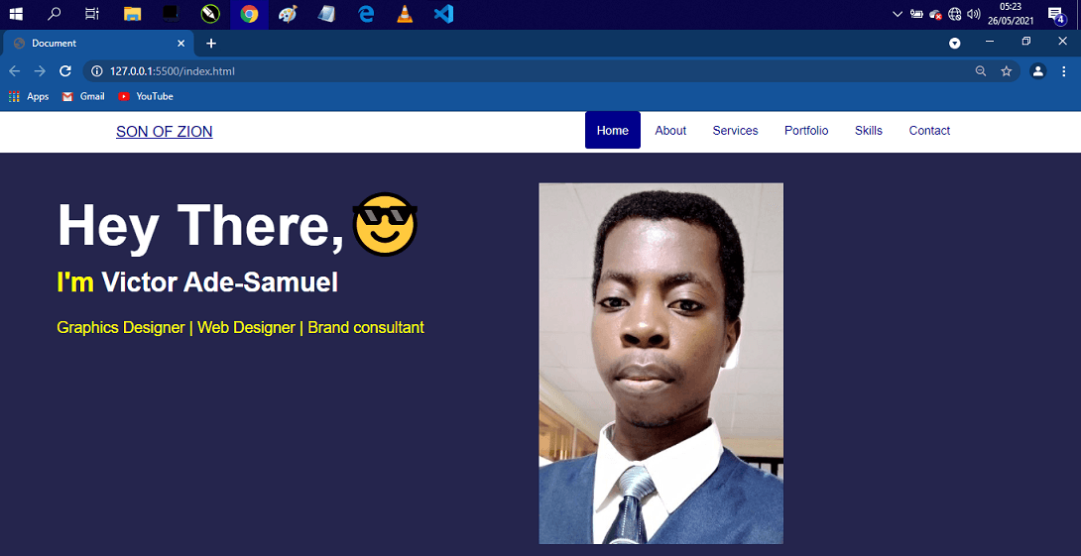Image resolution: width=1081 pixels, height=556 pixels.
Task: Open VLC media player from the taskbar
Action: click(x=405, y=14)
